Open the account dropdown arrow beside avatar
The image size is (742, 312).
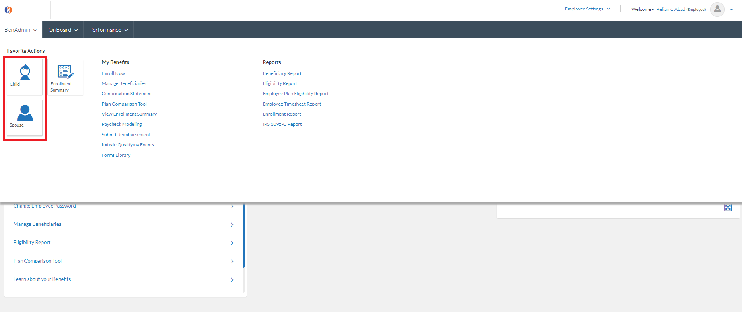point(732,10)
